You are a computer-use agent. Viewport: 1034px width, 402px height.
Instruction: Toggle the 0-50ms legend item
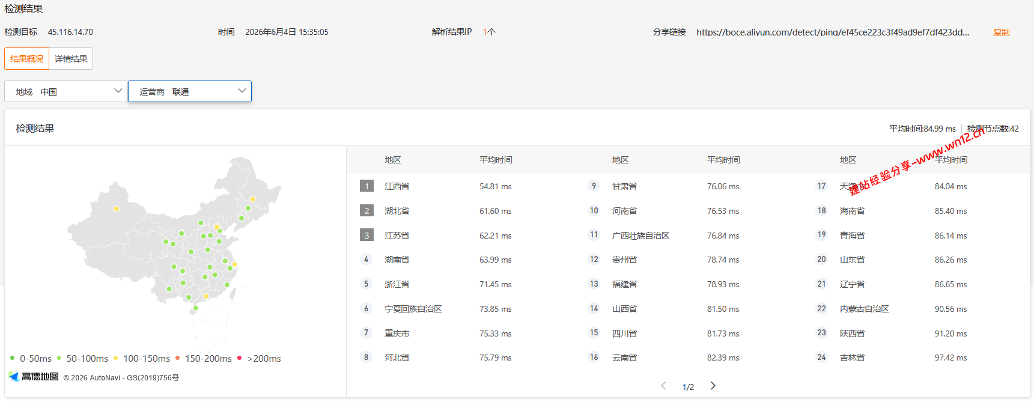pos(31,359)
